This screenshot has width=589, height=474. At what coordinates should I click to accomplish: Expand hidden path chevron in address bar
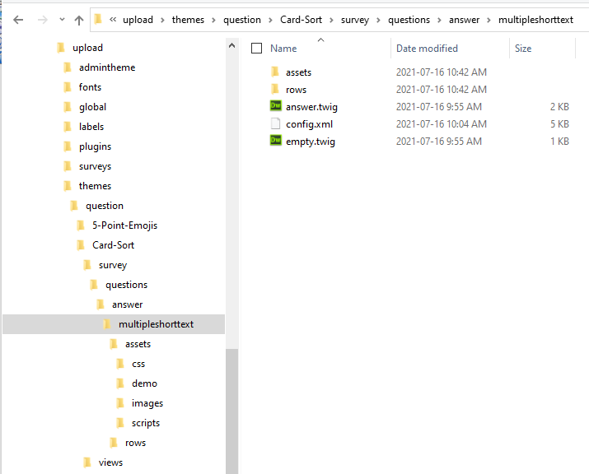coord(113,20)
